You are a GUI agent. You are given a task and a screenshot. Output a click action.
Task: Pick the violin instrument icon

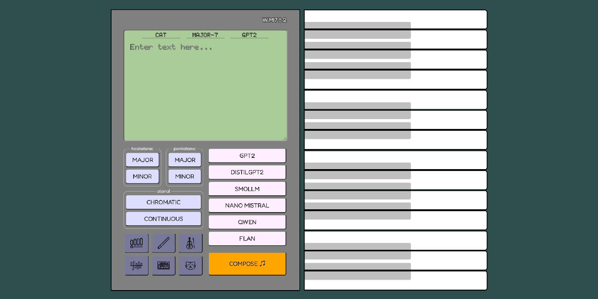point(191,243)
